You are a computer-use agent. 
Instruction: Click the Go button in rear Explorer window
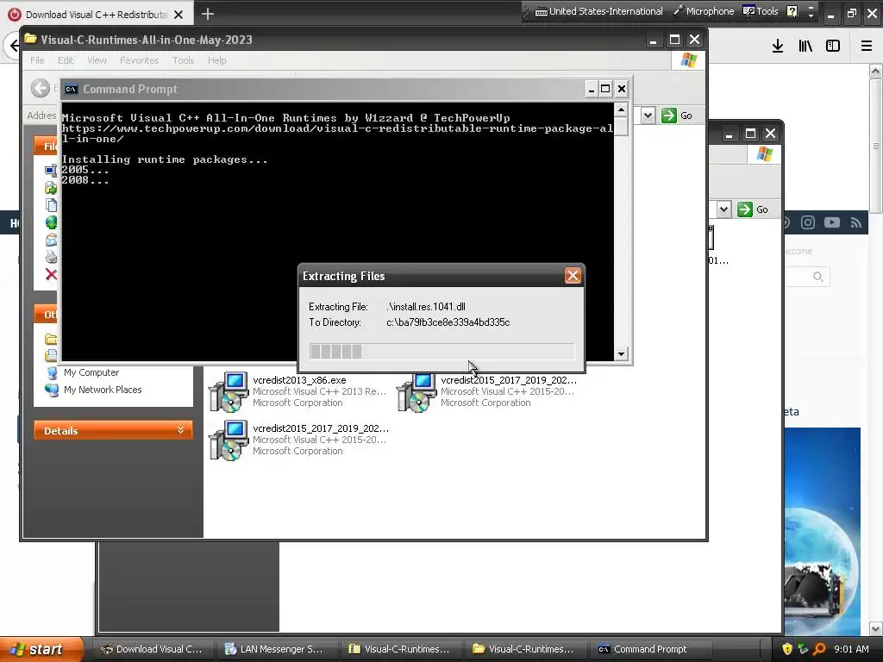(x=753, y=209)
